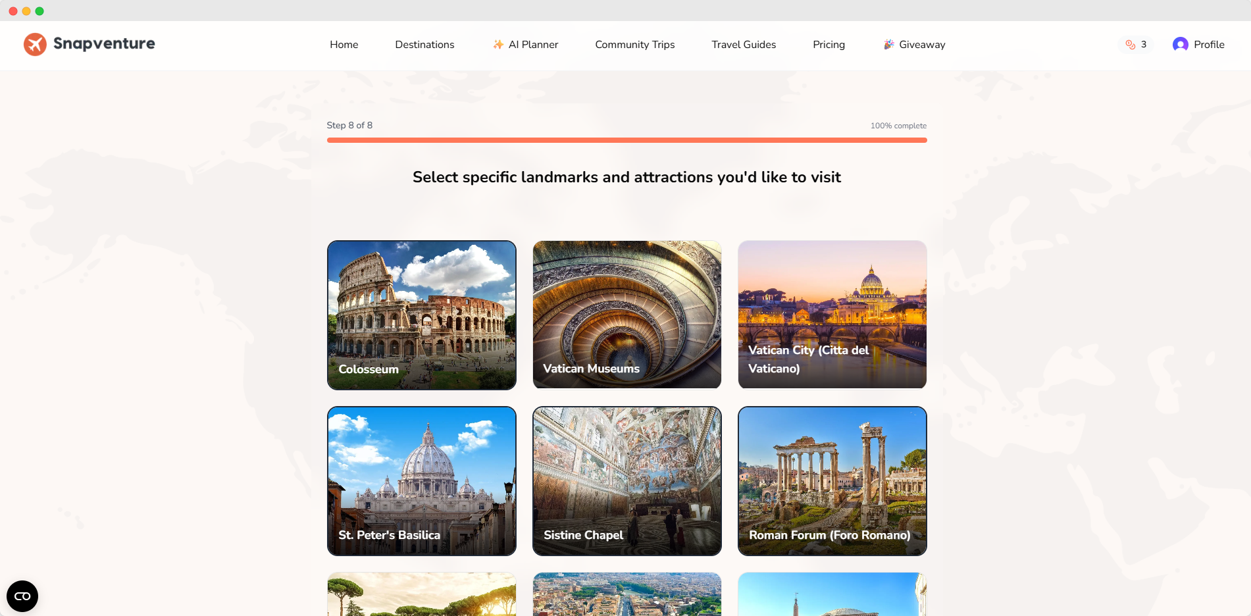Click the party popper Giveaway icon
Image resolution: width=1251 pixels, height=616 pixels.
click(x=888, y=44)
